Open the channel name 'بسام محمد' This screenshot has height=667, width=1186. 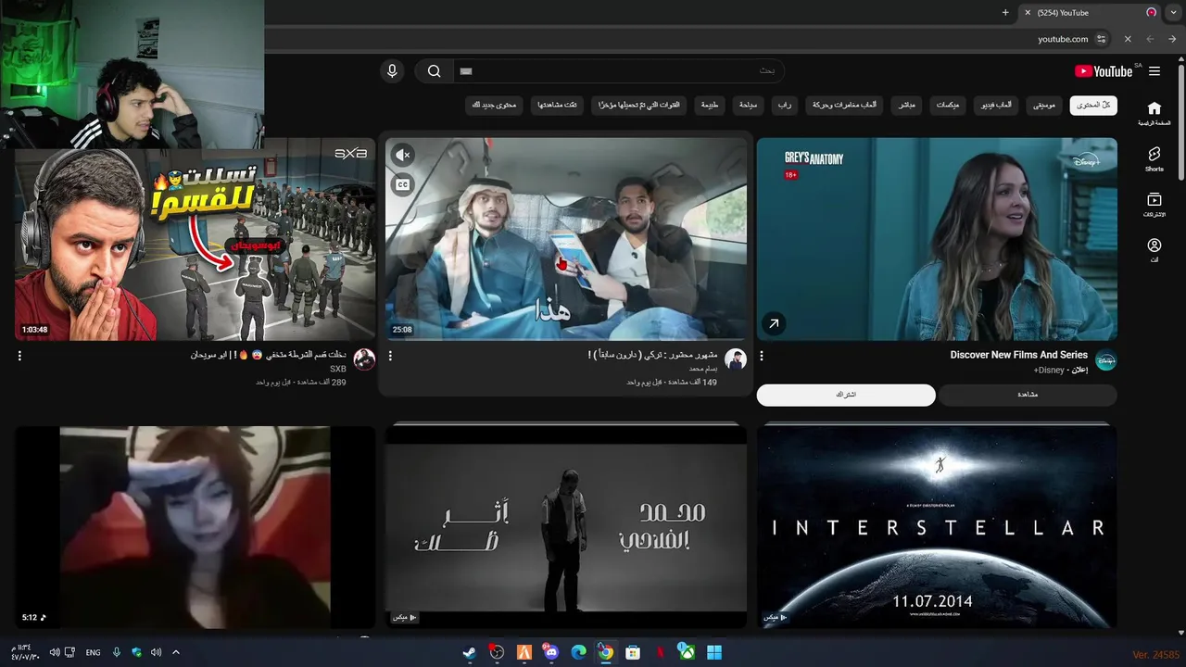click(x=703, y=369)
